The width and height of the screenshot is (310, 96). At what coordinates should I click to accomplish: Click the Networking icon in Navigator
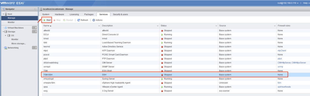click(x=6, y=48)
